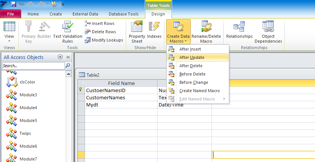Click the Primary Key icon

click(x=28, y=26)
